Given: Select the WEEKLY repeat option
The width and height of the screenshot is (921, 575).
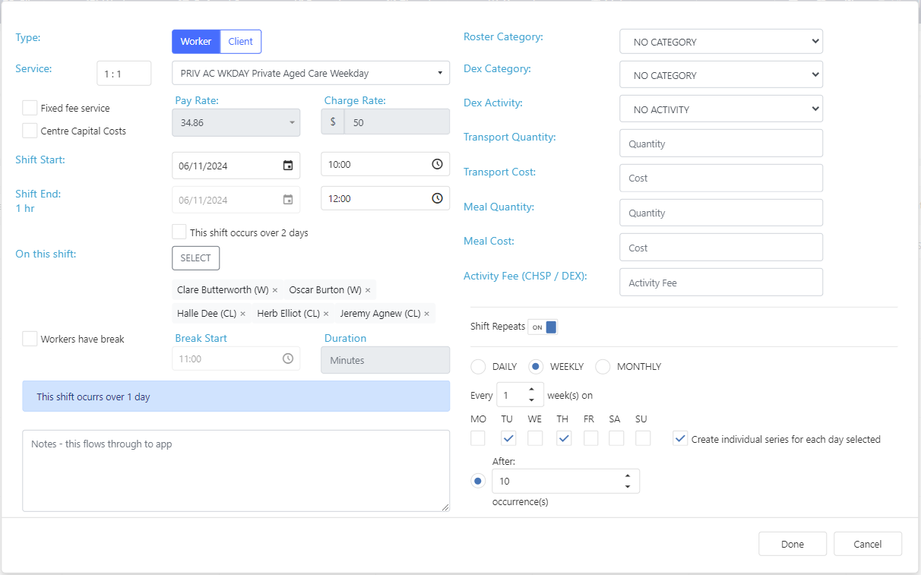Looking at the screenshot, I should pyautogui.click(x=536, y=367).
